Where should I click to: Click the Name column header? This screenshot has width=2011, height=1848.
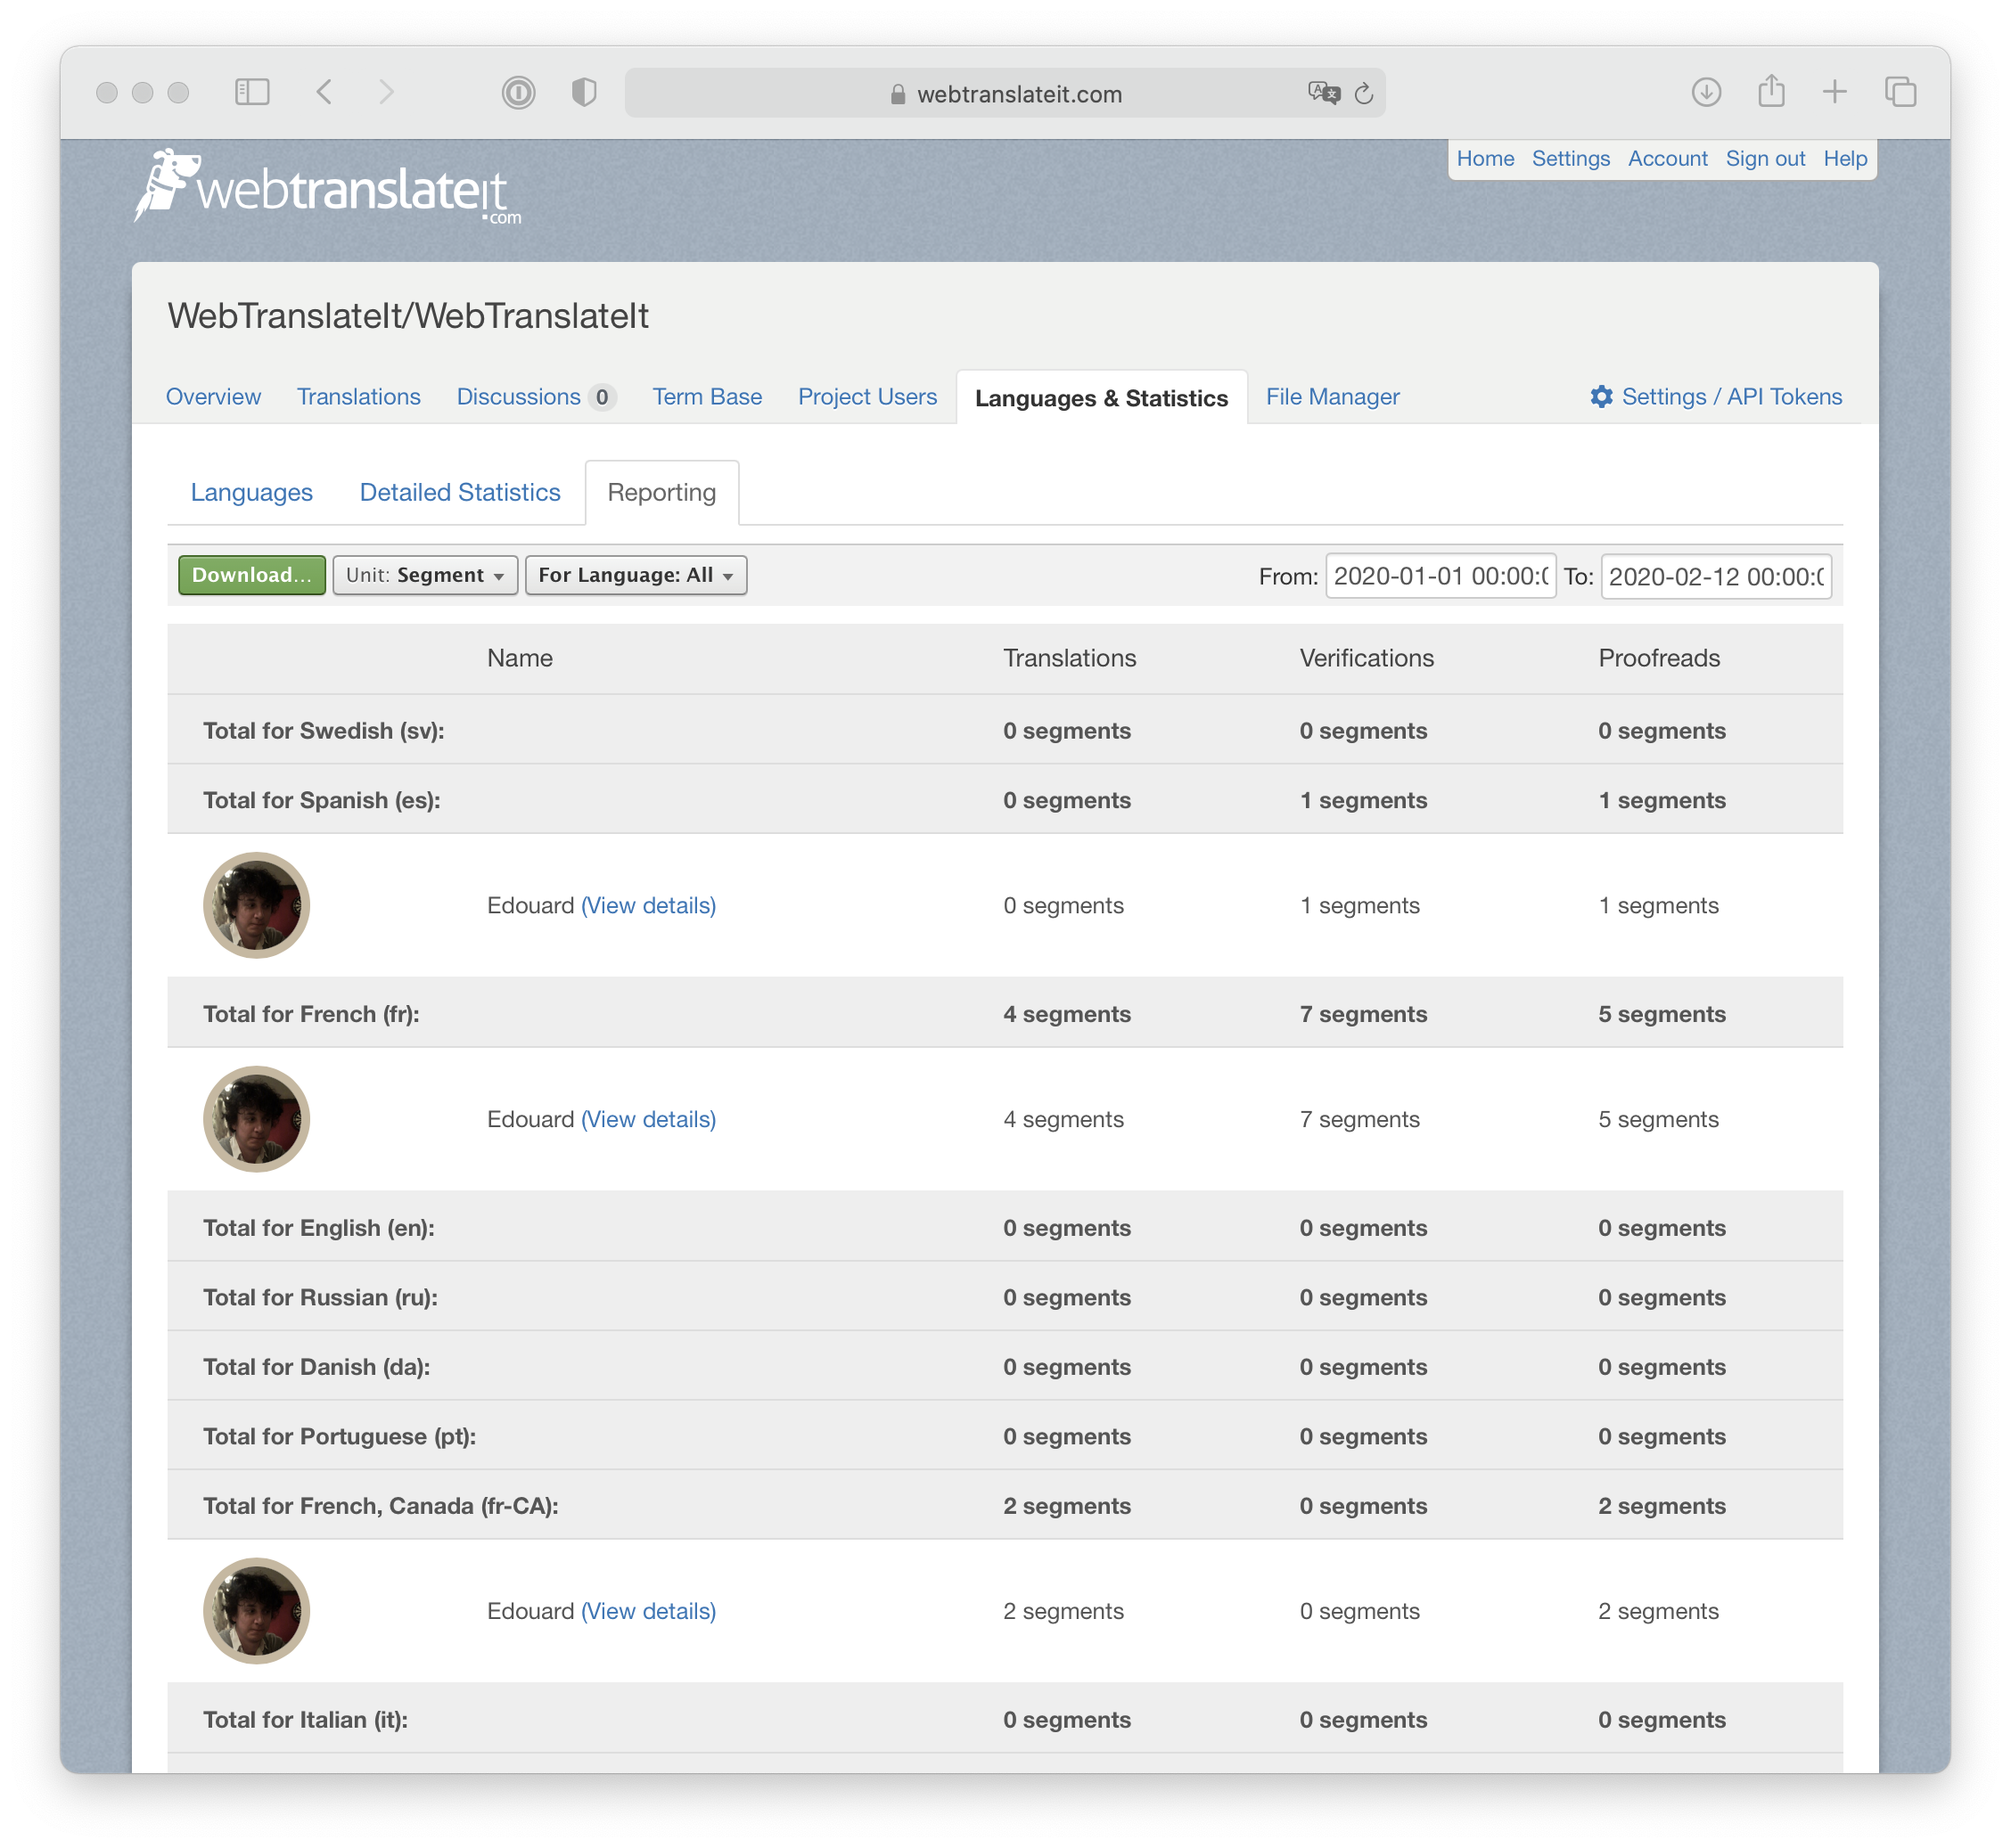[x=521, y=658]
